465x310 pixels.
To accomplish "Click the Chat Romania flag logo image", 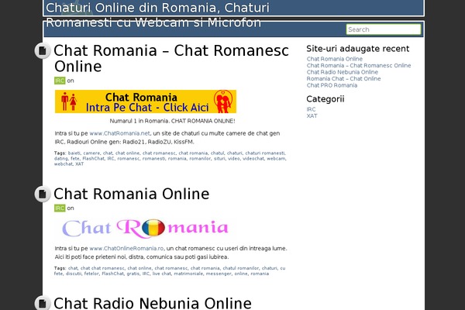I will (145, 229).
